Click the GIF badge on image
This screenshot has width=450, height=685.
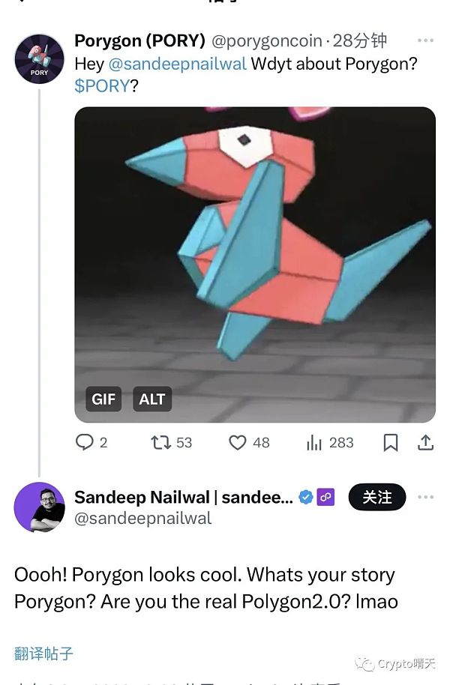pos(103,399)
